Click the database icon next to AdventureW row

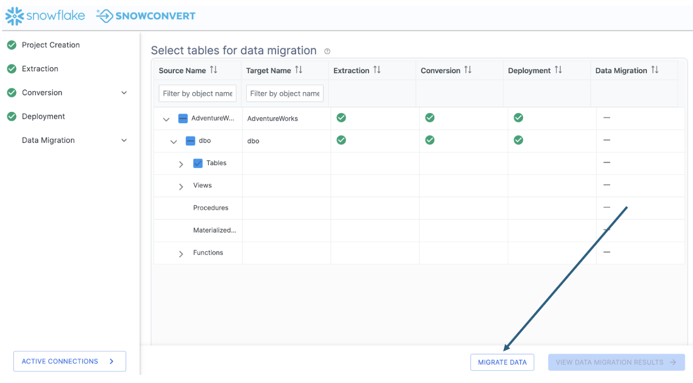tap(183, 118)
